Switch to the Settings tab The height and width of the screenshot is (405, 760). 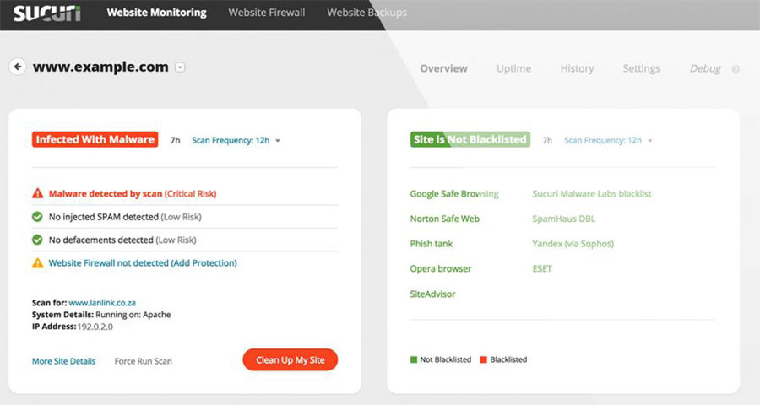[x=641, y=69]
